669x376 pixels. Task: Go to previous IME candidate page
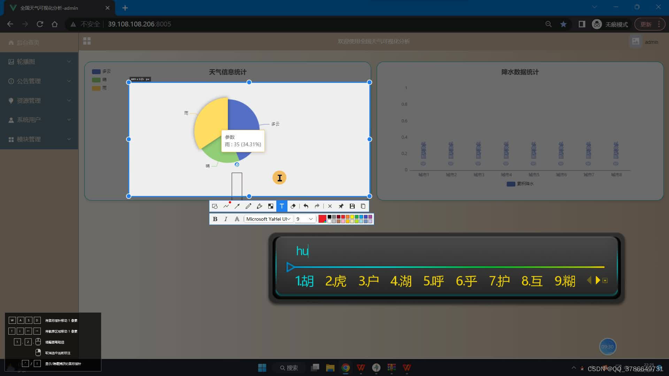[x=589, y=280]
